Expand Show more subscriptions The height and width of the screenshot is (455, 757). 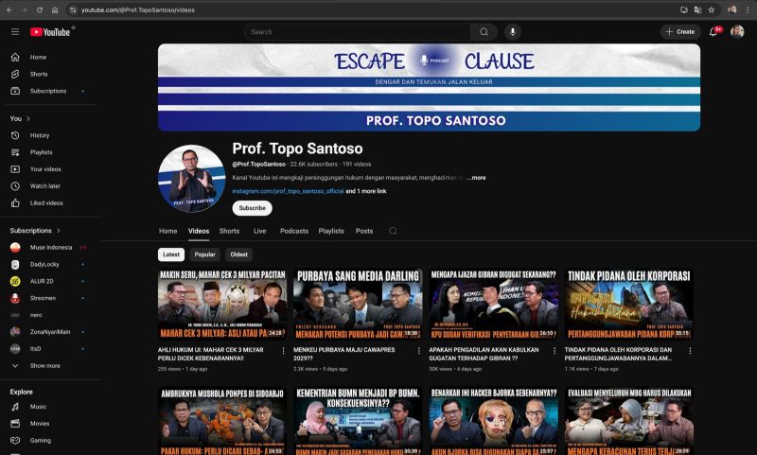pyautogui.click(x=44, y=365)
